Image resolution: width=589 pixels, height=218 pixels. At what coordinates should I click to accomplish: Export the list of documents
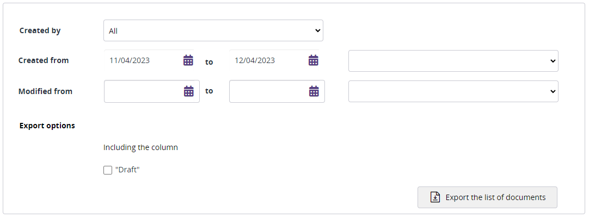click(487, 197)
